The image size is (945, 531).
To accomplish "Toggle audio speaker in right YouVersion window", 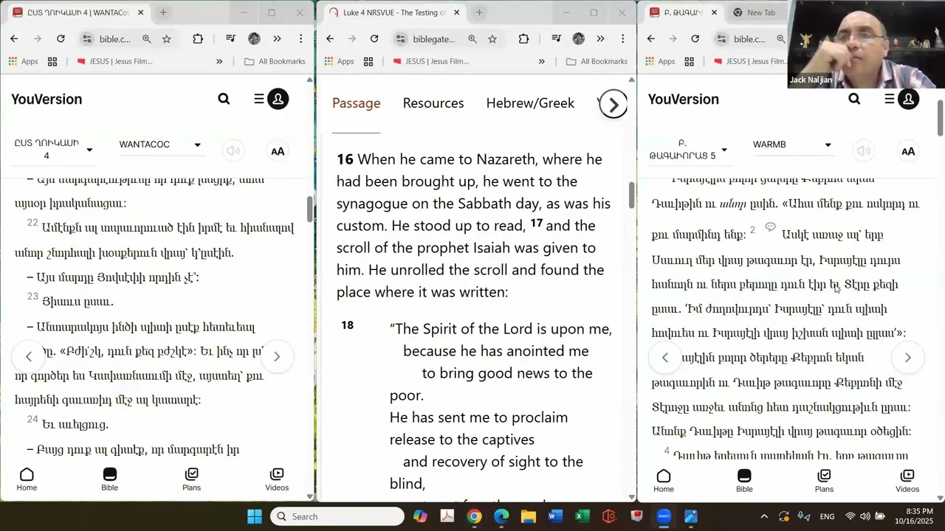I will (x=863, y=151).
